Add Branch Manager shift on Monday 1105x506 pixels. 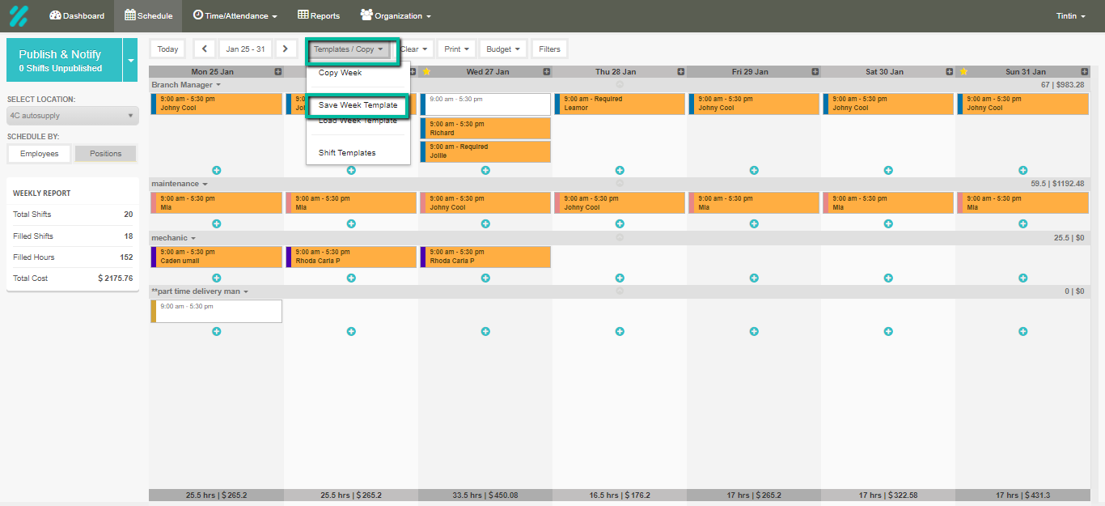click(x=216, y=170)
